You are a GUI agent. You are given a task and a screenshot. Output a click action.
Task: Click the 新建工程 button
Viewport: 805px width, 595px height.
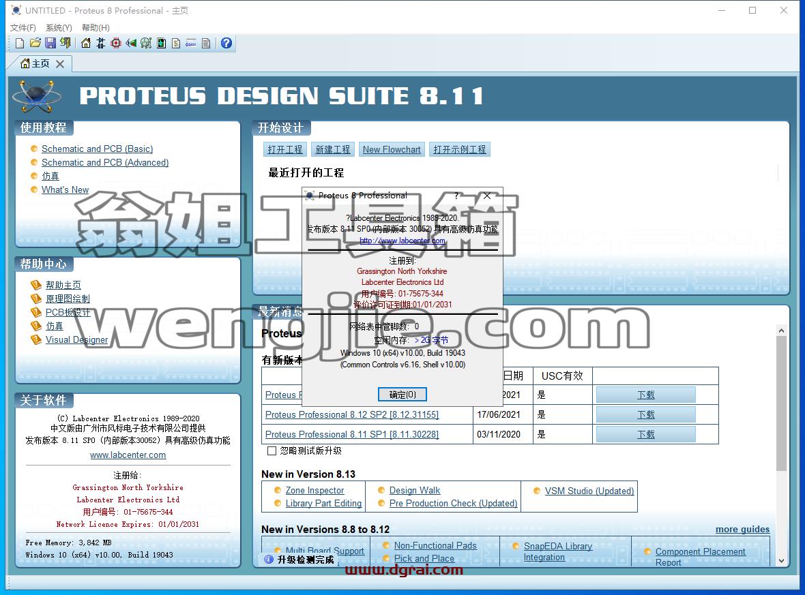tap(333, 149)
